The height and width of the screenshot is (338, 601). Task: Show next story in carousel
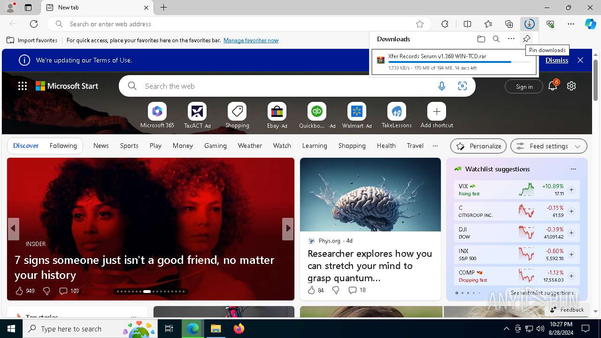point(288,229)
